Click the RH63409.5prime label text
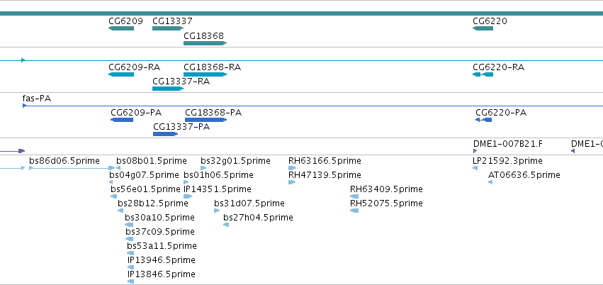Screen dimensions: 603x285 click(x=386, y=189)
